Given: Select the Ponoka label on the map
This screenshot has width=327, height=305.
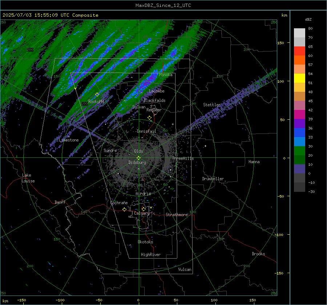Looking at the screenshot, I should click(x=166, y=75).
